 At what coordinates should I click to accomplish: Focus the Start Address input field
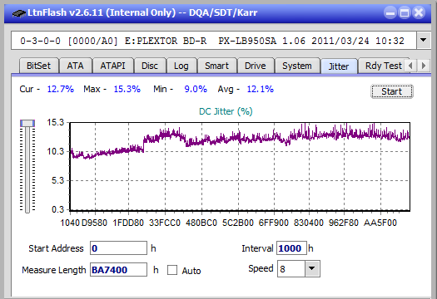click(x=118, y=248)
